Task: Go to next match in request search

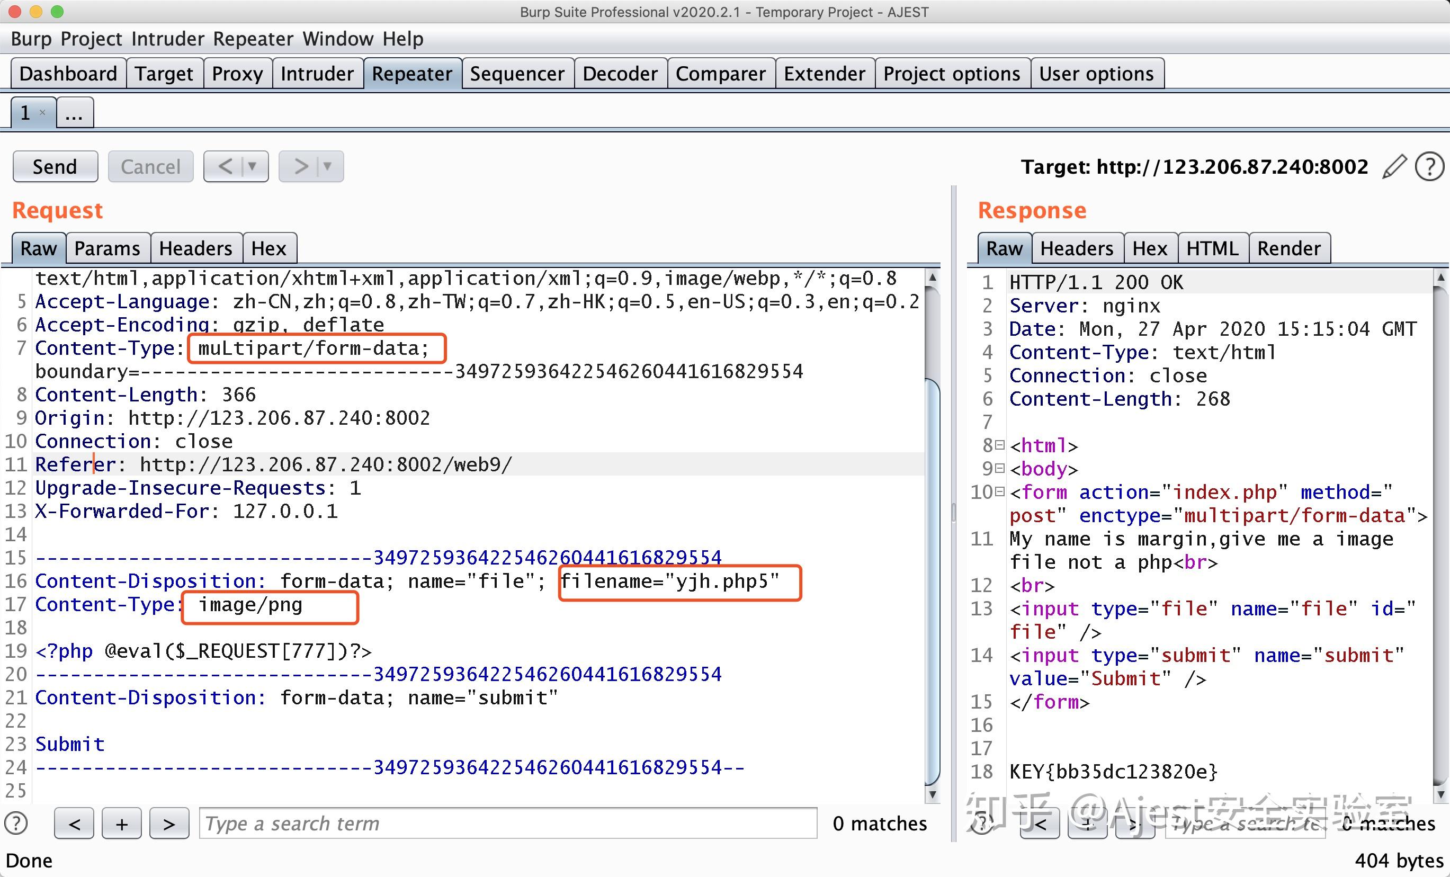Action: point(169,824)
